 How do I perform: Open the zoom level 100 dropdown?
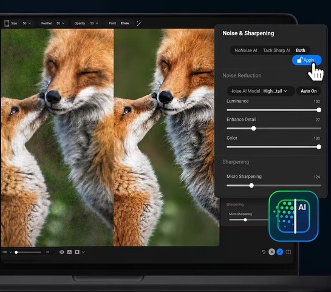click(7, 252)
